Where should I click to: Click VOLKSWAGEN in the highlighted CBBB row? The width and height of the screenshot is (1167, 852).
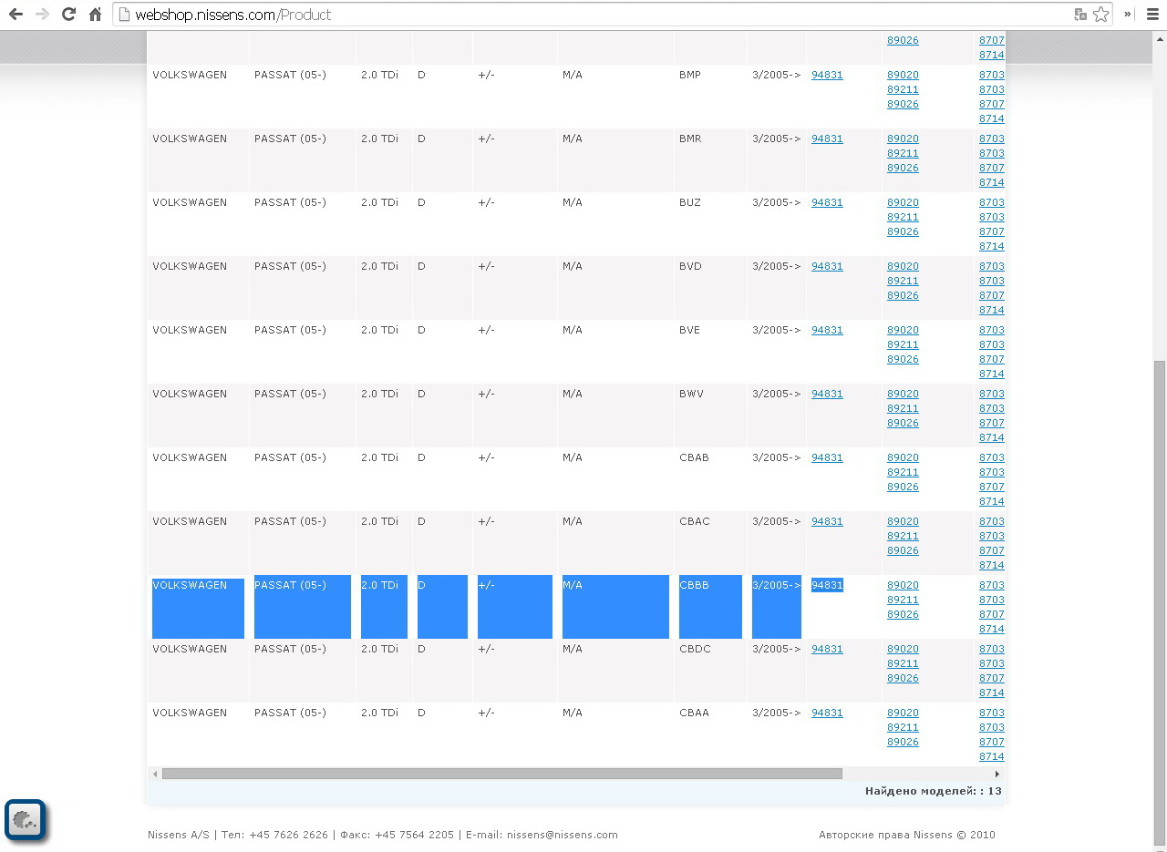[x=190, y=585]
